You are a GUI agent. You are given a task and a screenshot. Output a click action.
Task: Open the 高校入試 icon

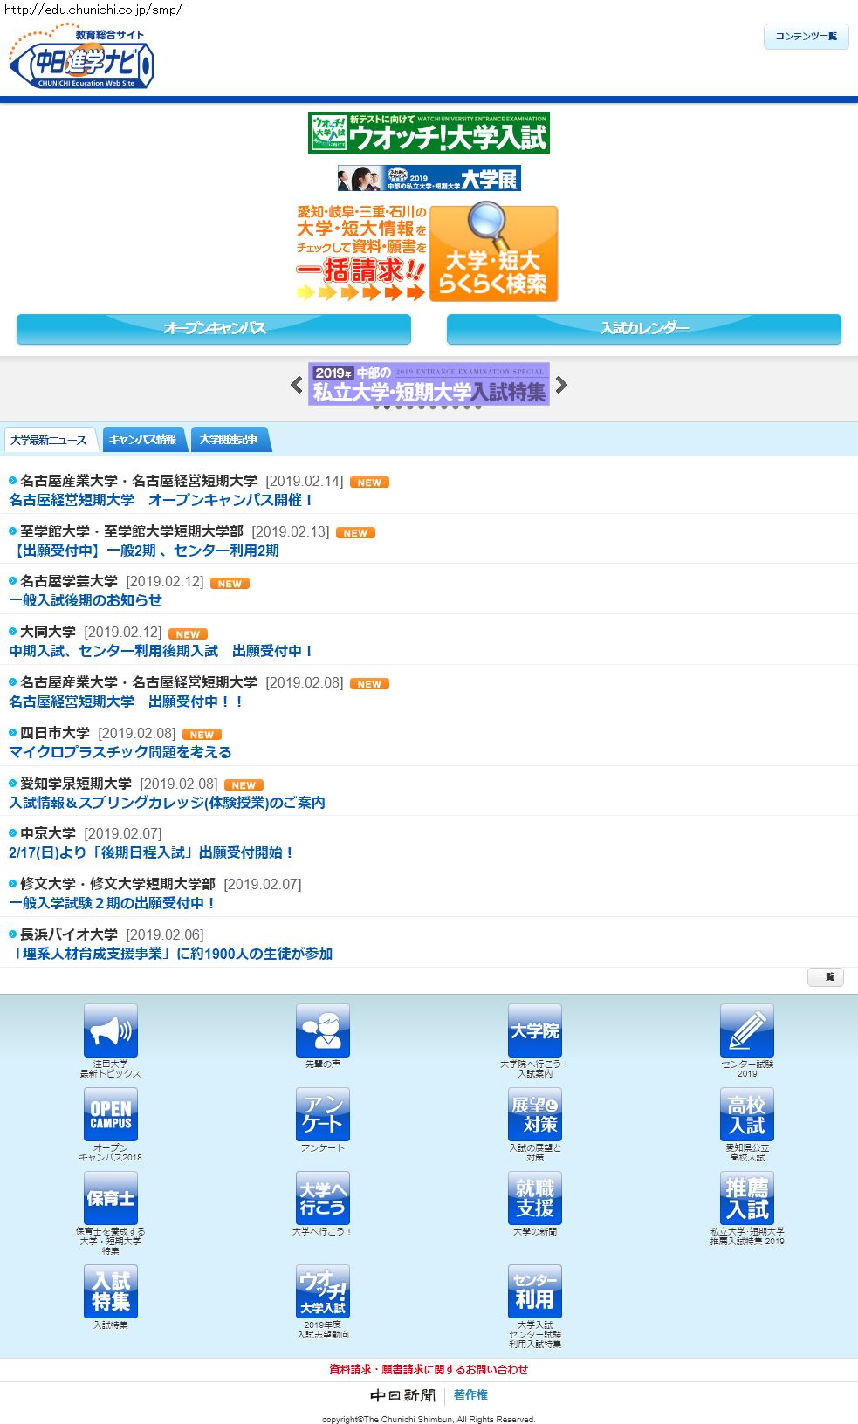[x=746, y=1114]
